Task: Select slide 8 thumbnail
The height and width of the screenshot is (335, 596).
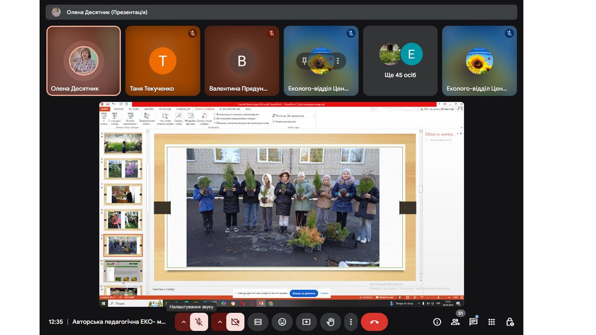Action: click(123, 219)
